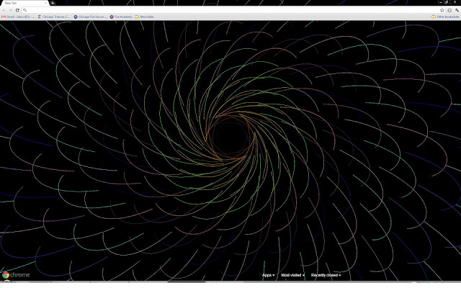This screenshot has width=461, height=288.
Task: Open the New folder bookmark folder
Action: pyautogui.click(x=144, y=17)
